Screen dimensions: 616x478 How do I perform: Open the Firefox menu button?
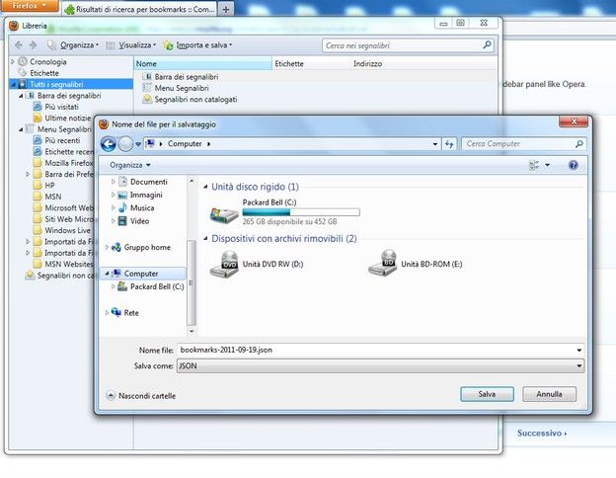(x=30, y=6)
